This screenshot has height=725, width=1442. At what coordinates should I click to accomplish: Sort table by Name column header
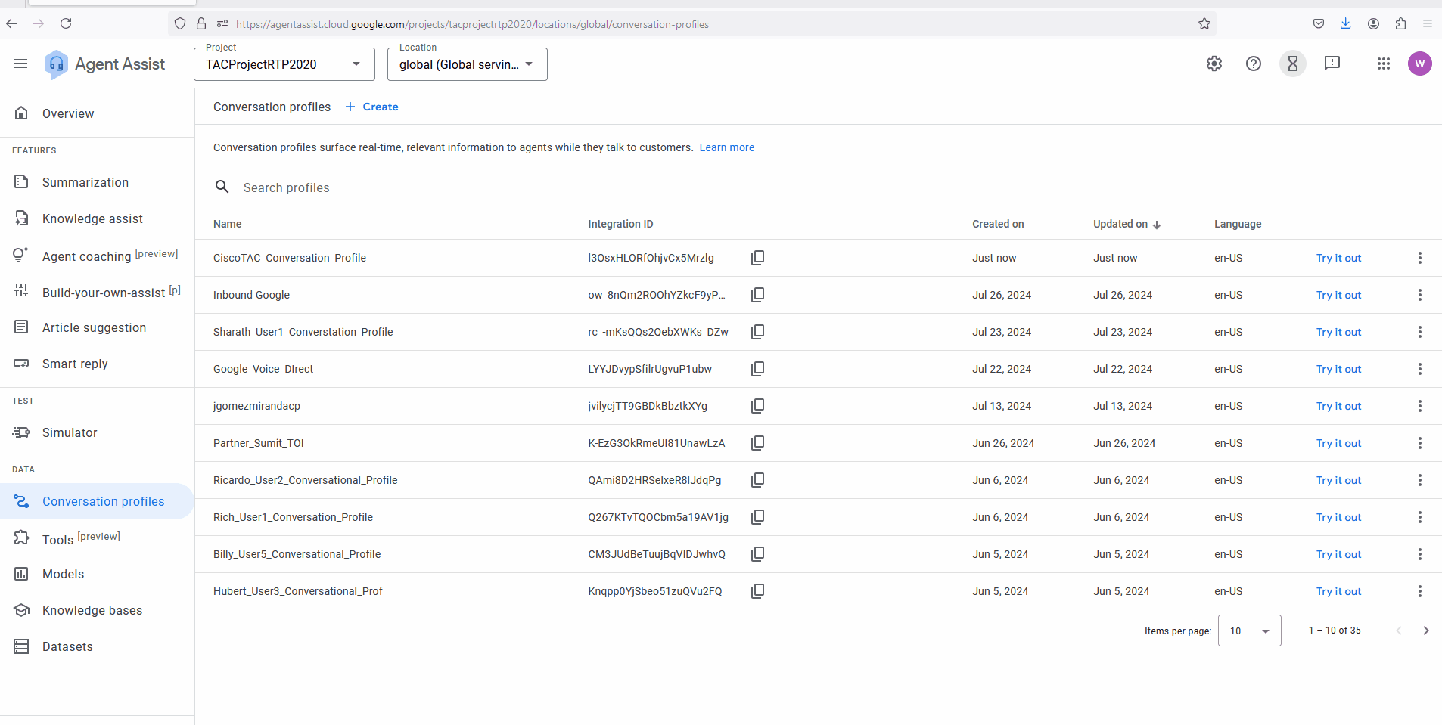click(x=227, y=224)
